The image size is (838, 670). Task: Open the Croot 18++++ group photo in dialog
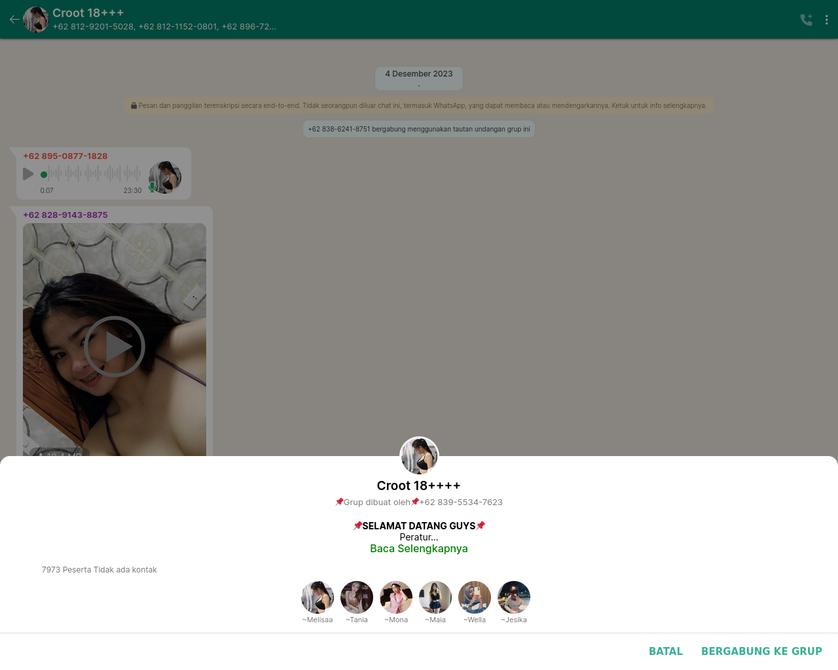(x=419, y=456)
